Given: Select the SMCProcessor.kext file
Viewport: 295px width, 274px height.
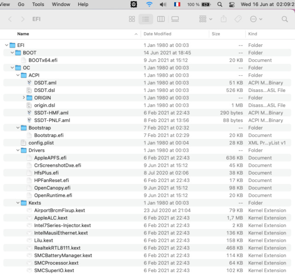Looking at the screenshot, I should (x=56, y=263).
